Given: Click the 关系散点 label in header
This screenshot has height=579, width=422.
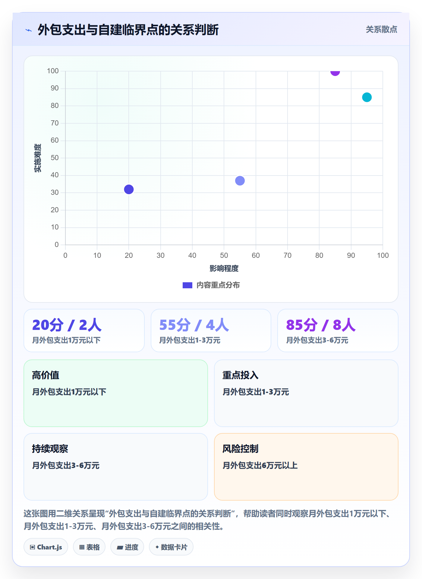Looking at the screenshot, I should [x=381, y=30].
